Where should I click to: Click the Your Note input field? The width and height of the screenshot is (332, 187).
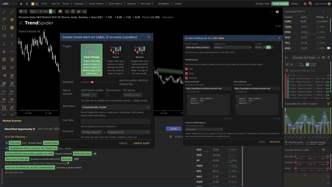(115, 121)
